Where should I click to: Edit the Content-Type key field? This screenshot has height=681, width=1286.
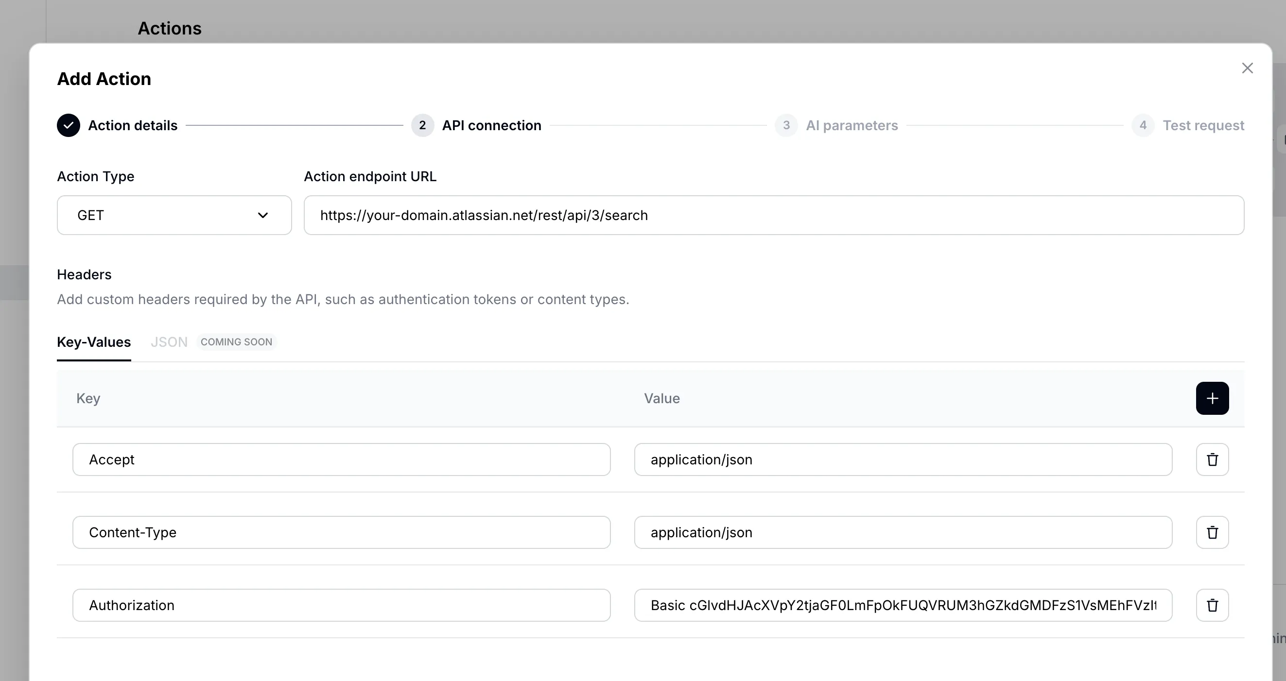coord(342,532)
